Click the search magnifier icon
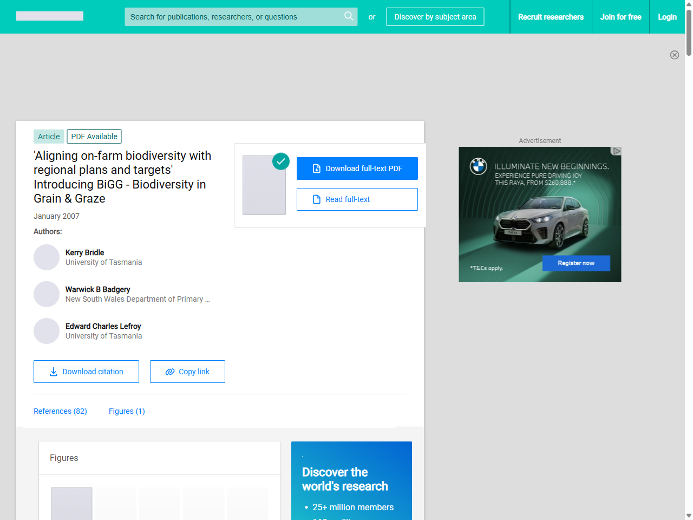Screen dimensions: 693x520 349,16
